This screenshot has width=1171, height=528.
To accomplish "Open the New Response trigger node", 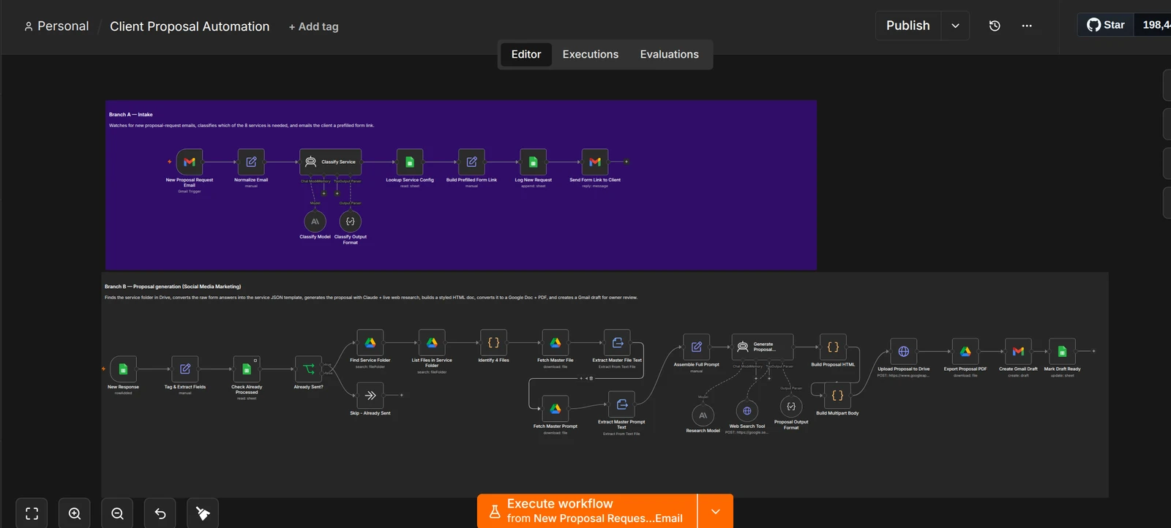I will pyautogui.click(x=123, y=369).
